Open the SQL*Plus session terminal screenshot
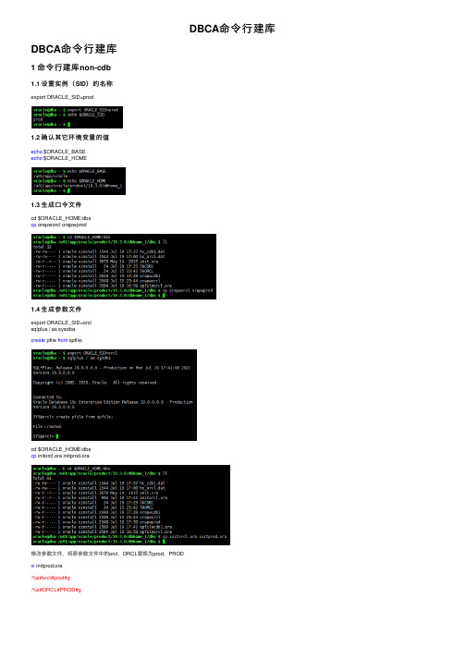 click(115, 395)
